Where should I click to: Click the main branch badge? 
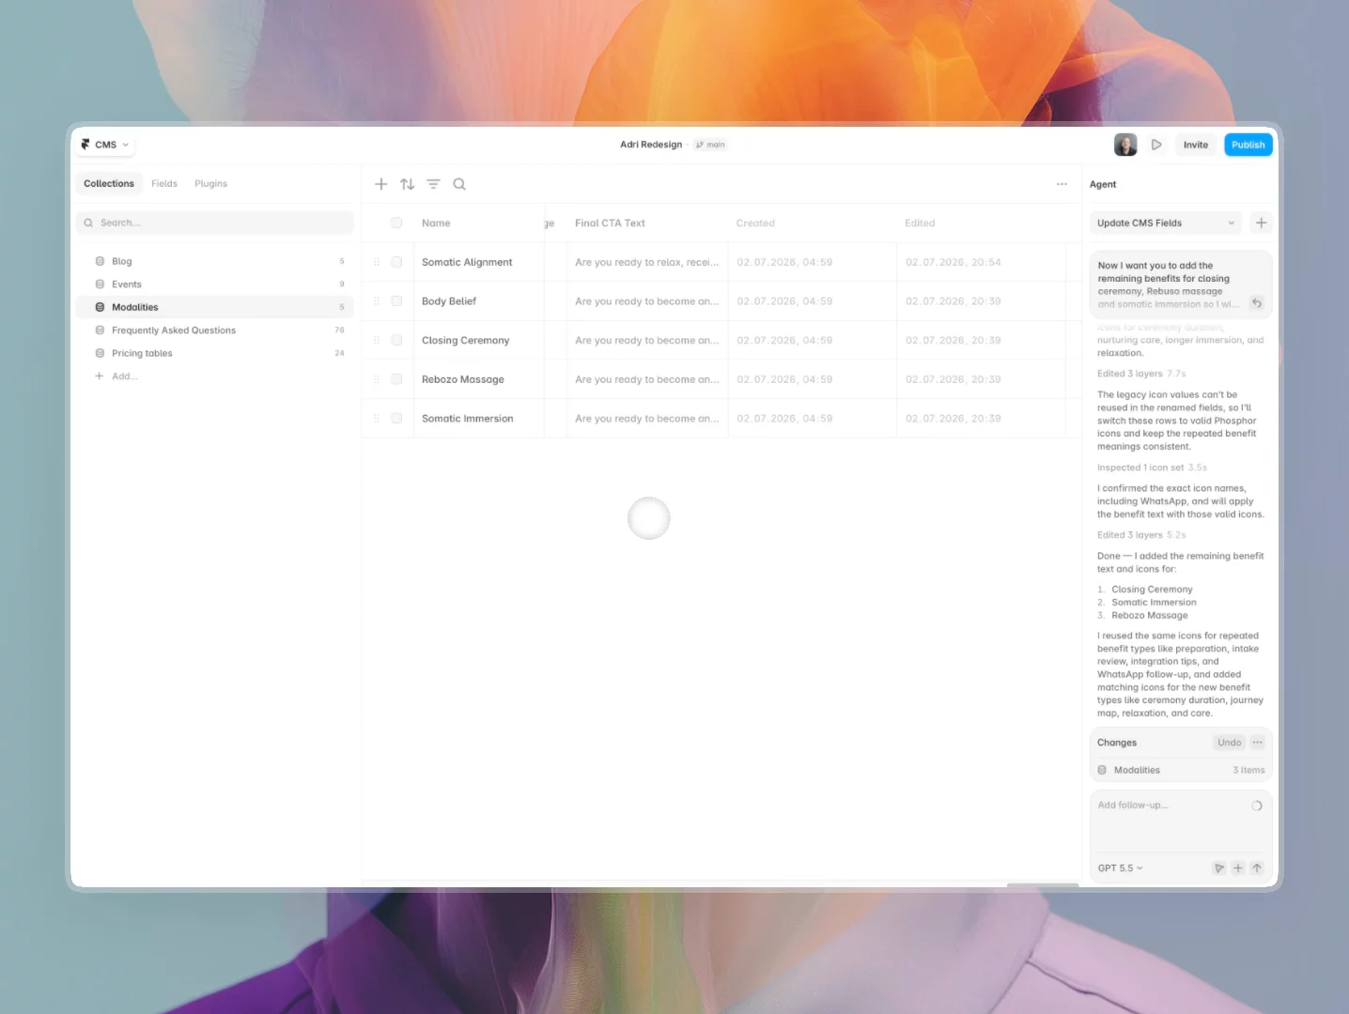pyautogui.click(x=710, y=145)
